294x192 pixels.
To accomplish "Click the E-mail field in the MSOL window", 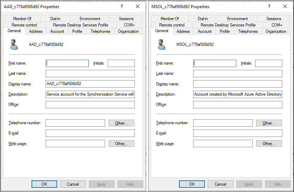I will tap(238, 133).
